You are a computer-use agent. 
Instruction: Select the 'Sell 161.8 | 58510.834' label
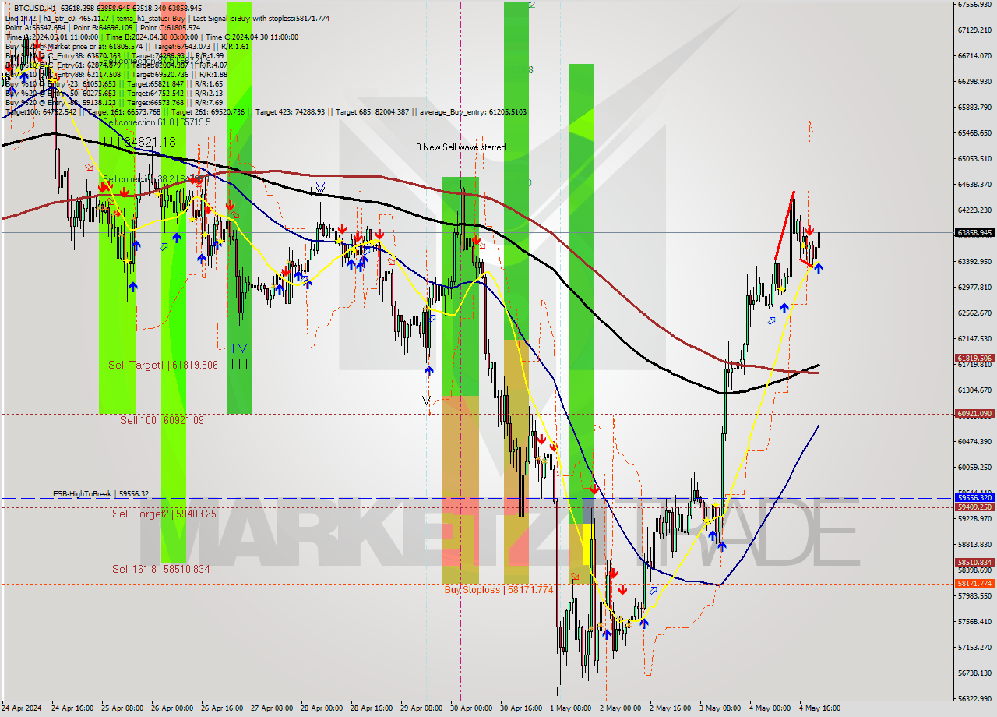point(160,569)
